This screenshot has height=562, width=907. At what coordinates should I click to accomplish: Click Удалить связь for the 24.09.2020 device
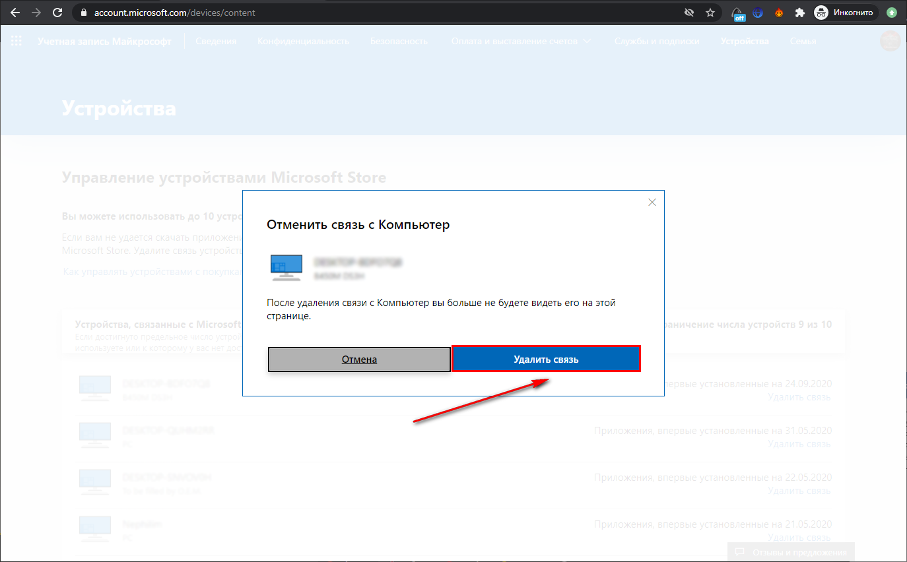click(799, 397)
